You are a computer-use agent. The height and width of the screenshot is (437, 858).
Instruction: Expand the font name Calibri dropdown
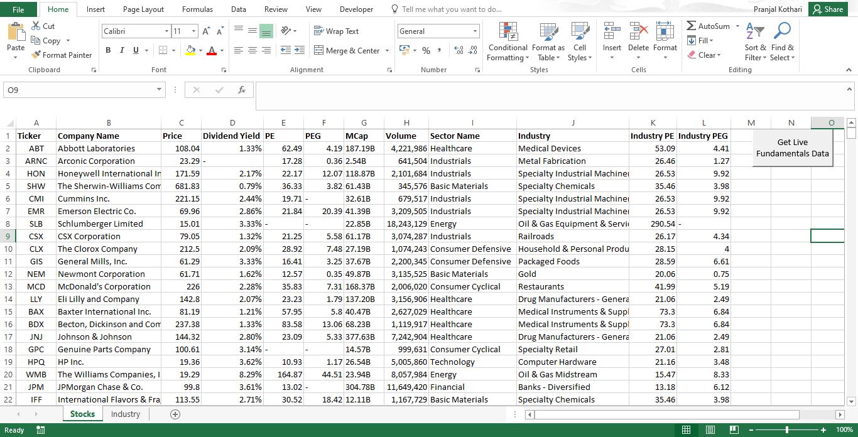(x=166, y=31)
